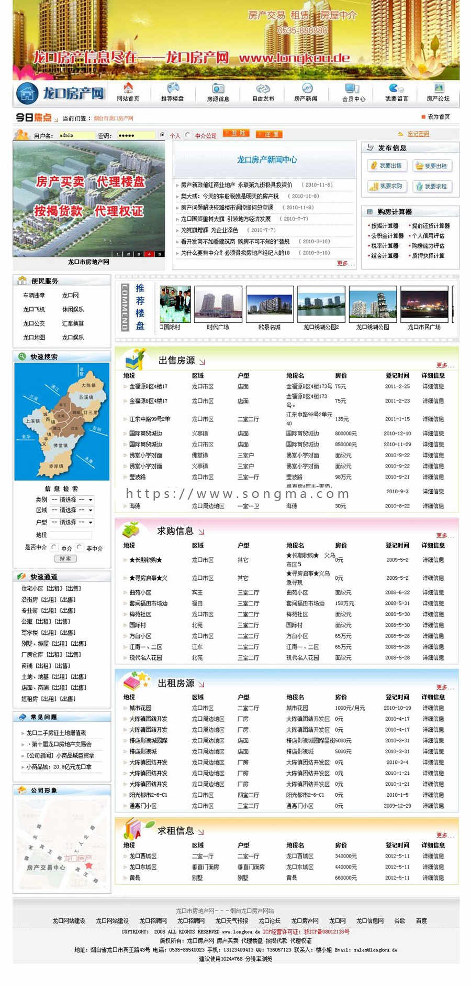This screenshot has width=471, height=986.
Task: Click the arrow icon beside 出租房源
Action: click(201, 685)
